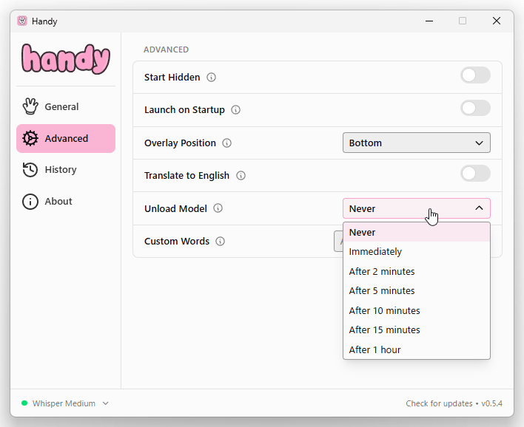Click info icon next to Start Hidden
Viewport: 524px width, 427px height.
212,78
